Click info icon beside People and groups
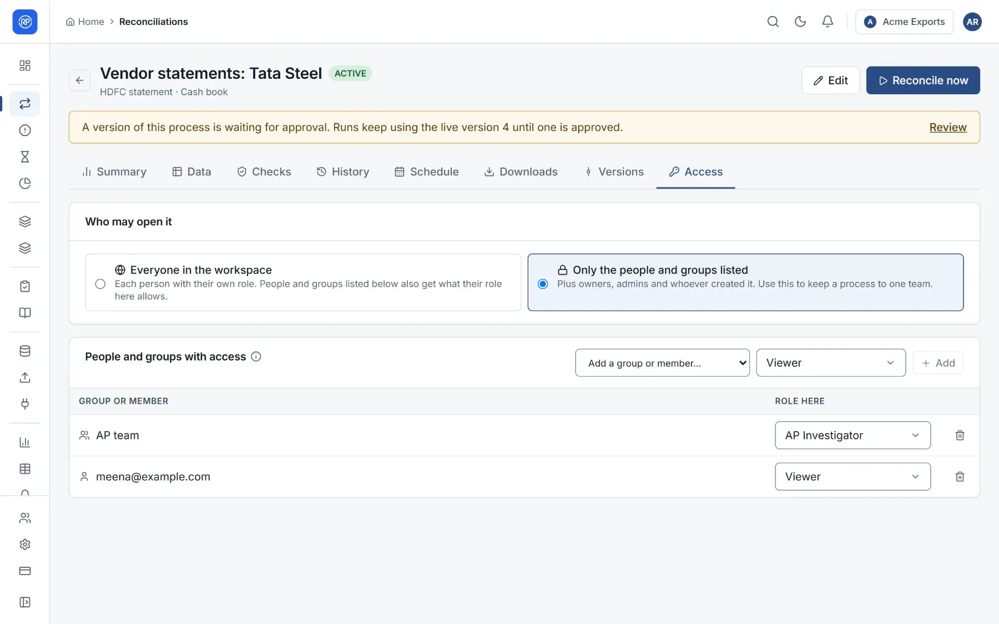Viewport: 999px width, 624px height. pos(256,357)
